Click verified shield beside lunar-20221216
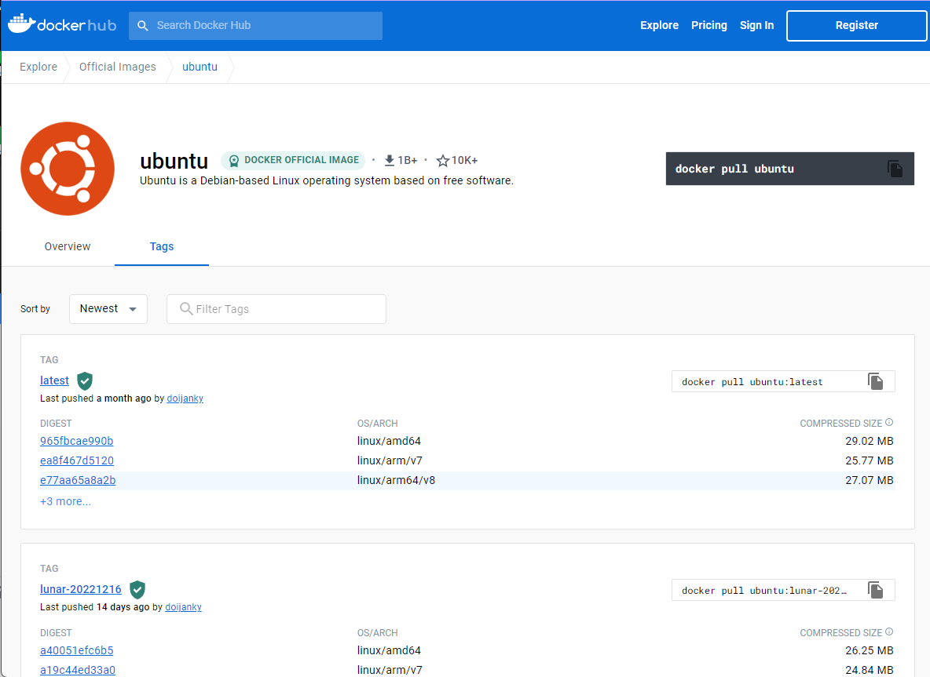Viewport: 930px width, 677px height. 137,589
